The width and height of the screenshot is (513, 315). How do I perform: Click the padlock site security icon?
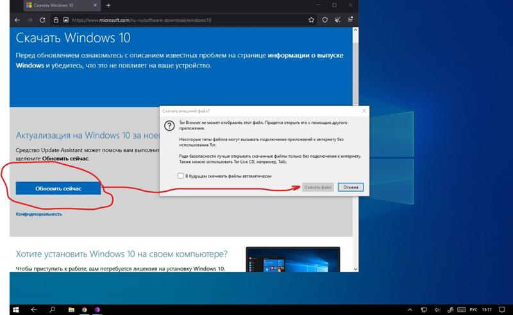tap(56, 20)
